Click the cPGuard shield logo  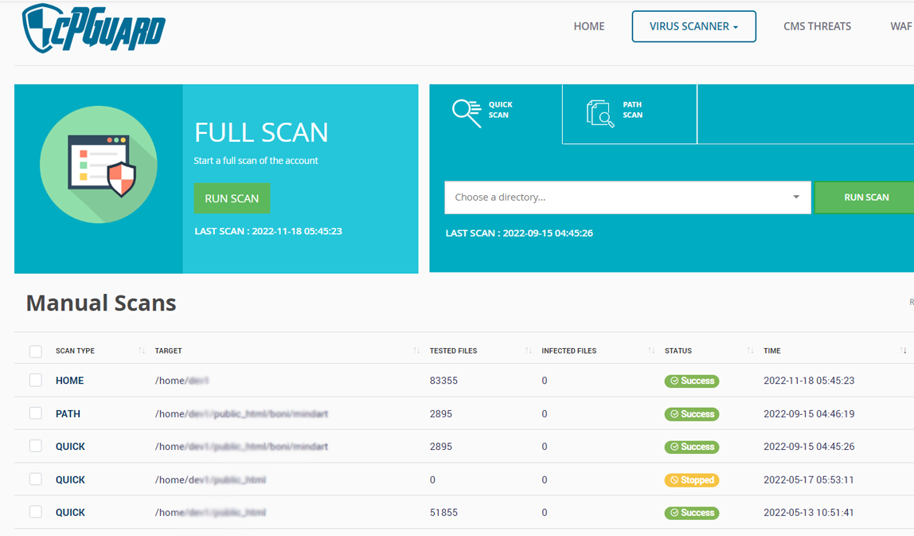tap(93, 28)
